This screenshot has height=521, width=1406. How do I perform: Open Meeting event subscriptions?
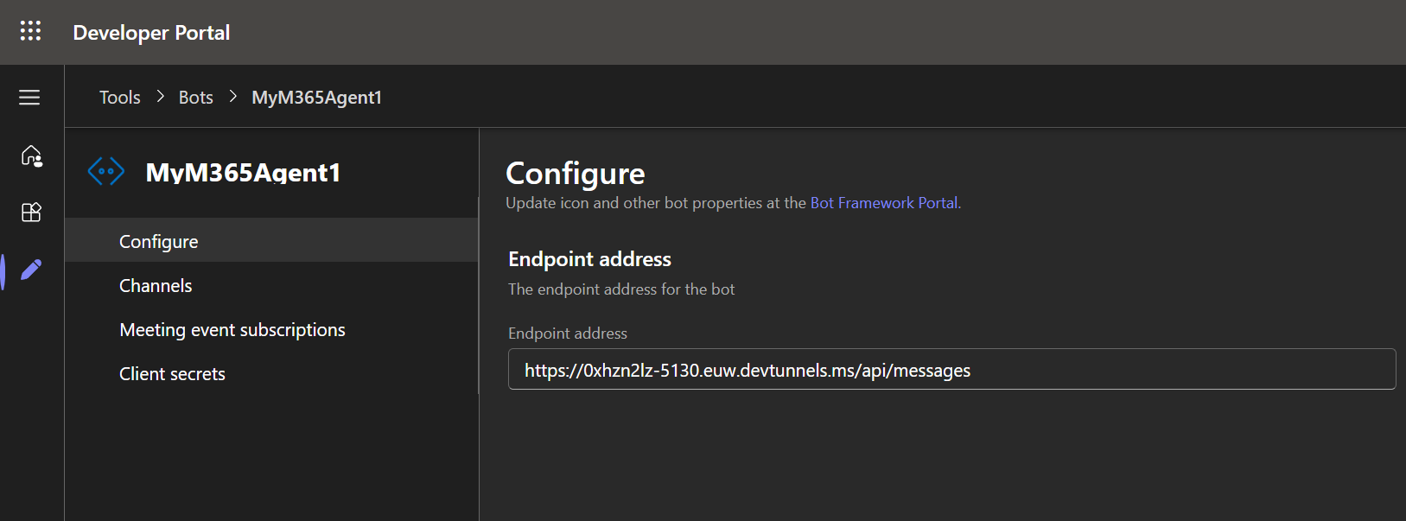tap(232, 330)
